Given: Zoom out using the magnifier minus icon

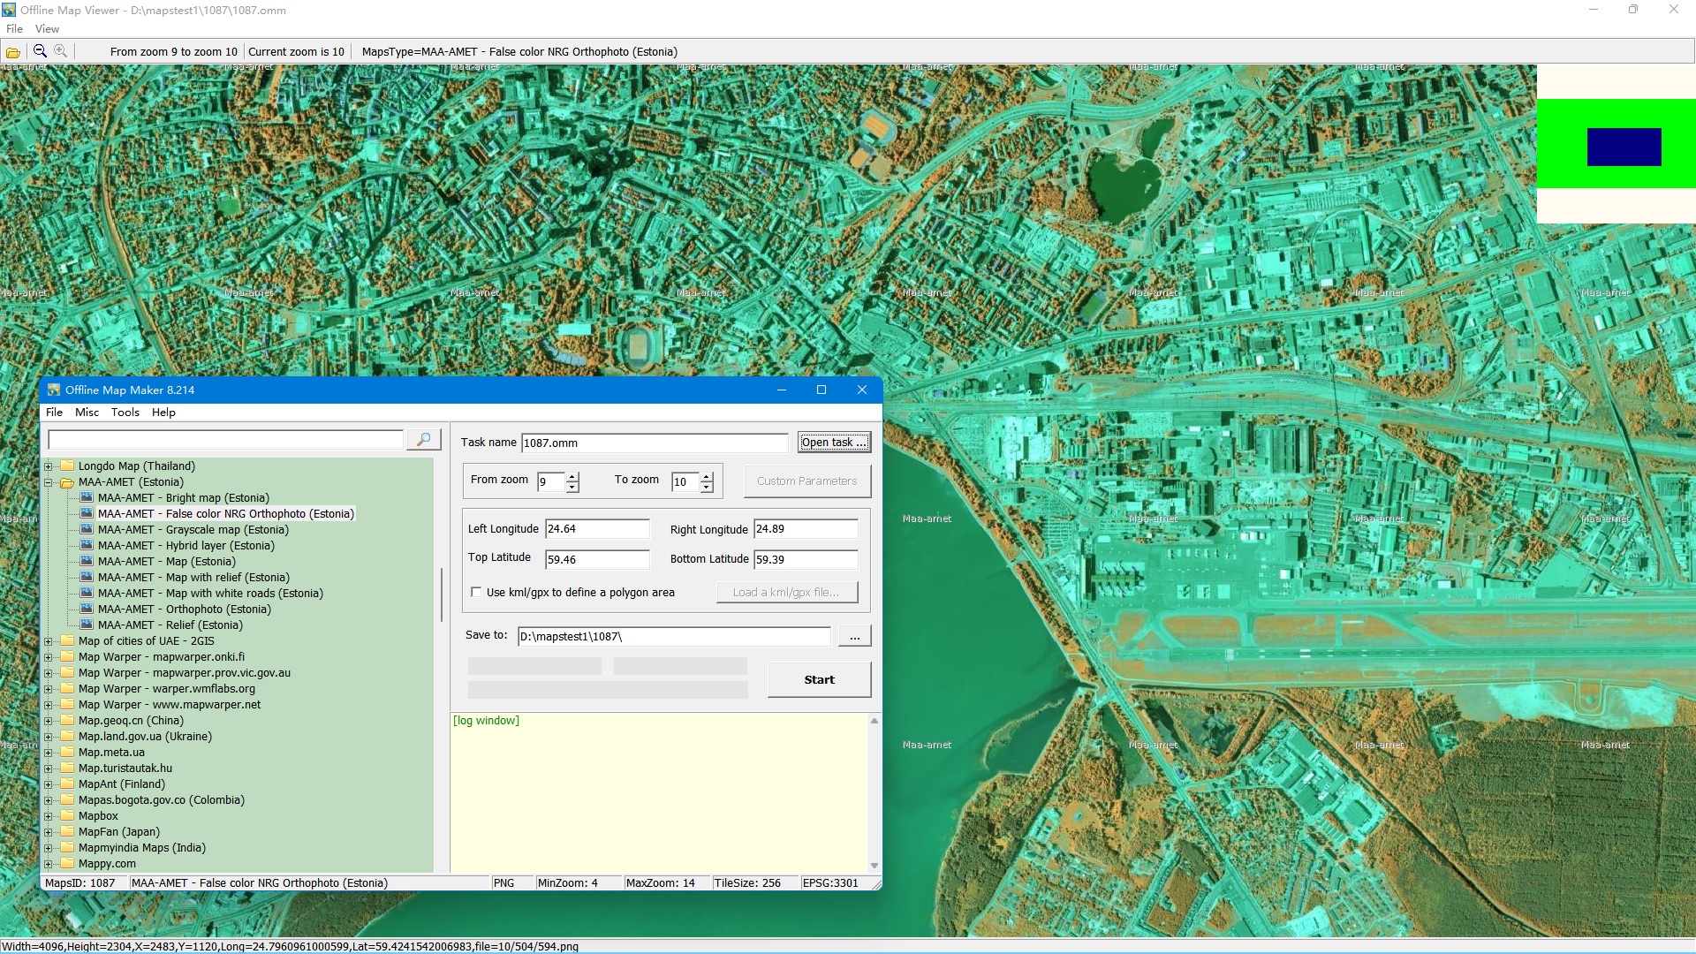Looking at the screenshot, I should click(40, 51).
